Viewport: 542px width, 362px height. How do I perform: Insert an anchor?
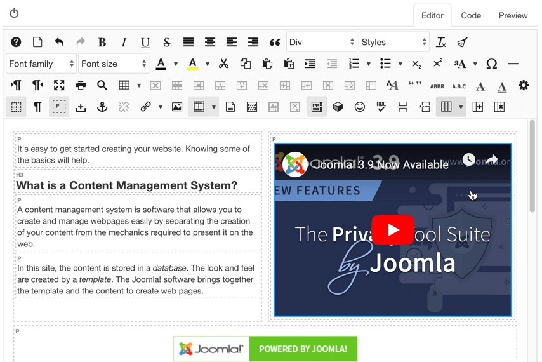coord(102,107)
